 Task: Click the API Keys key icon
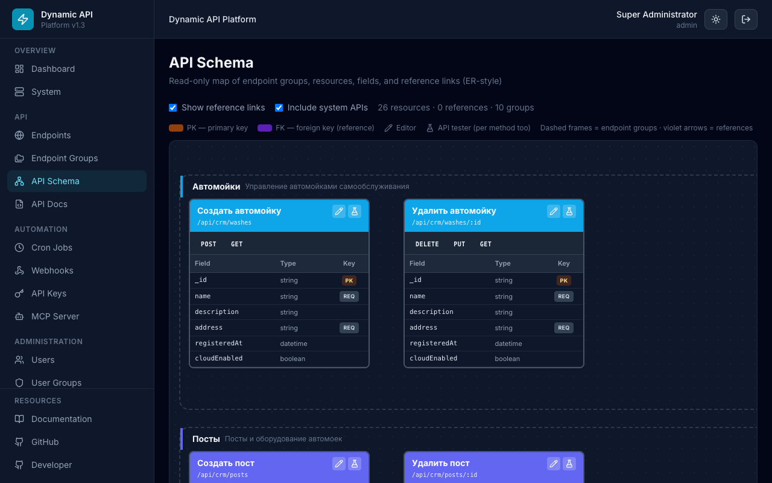pyautogui.click(x=19, y=293)
